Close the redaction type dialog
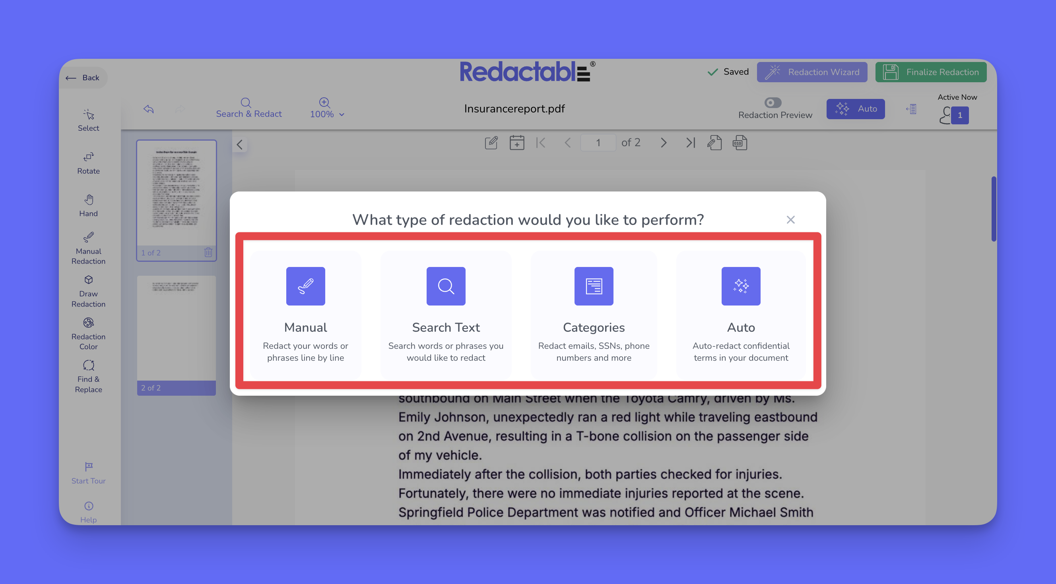The image size is (1056, 584). coord(790,220)
